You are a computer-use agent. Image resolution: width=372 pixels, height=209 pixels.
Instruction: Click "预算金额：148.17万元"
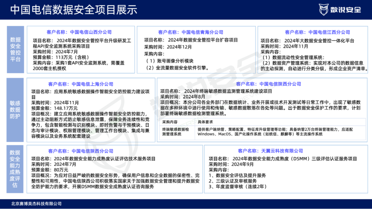(x=54, y=108)
